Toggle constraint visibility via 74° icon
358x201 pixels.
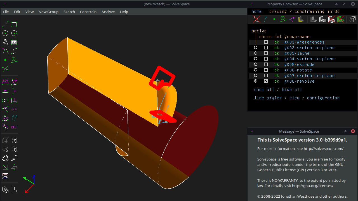click(x=293, y=19)
